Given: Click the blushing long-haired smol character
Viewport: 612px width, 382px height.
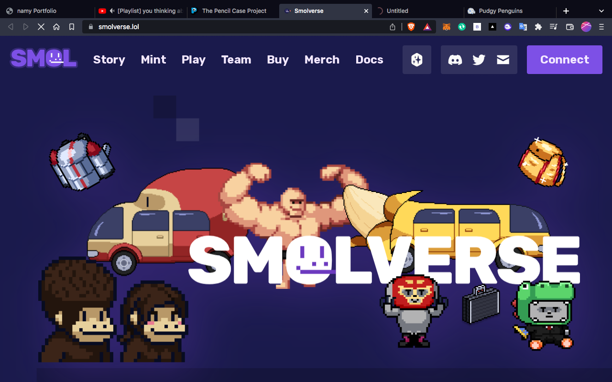Looking at the screenshot, I should (x=153, y=321).
